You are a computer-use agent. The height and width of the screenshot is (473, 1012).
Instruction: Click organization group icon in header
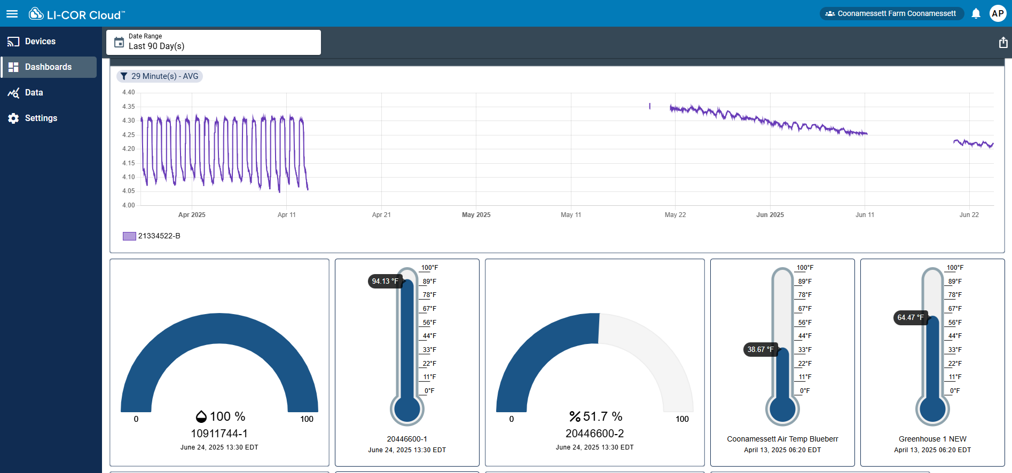coord(830,13)
